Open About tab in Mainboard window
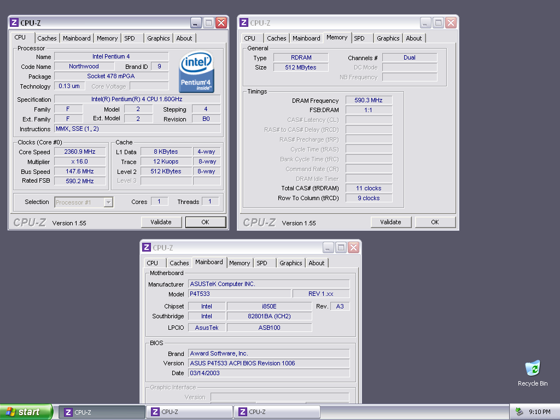Viewport: 560px width, 420px height. pos(317,263)
